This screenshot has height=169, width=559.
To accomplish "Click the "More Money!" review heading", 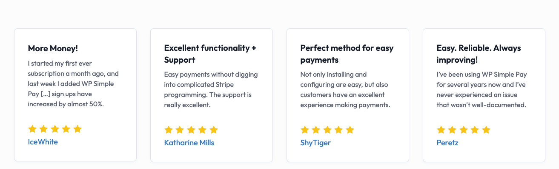I will click(53, 48).
